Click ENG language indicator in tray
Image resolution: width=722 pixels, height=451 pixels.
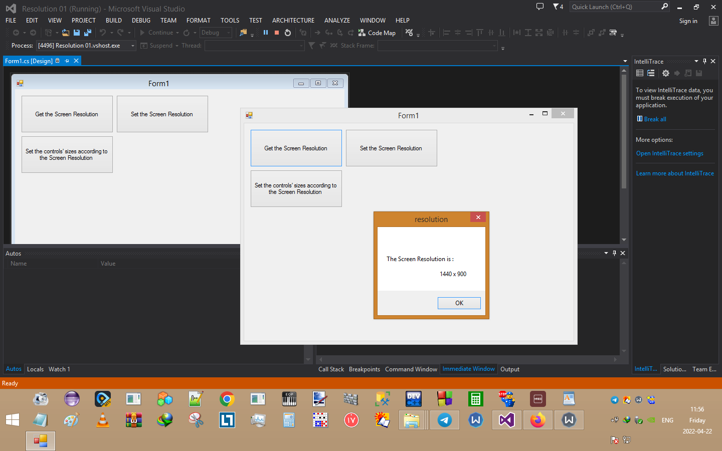coord(667,420)
